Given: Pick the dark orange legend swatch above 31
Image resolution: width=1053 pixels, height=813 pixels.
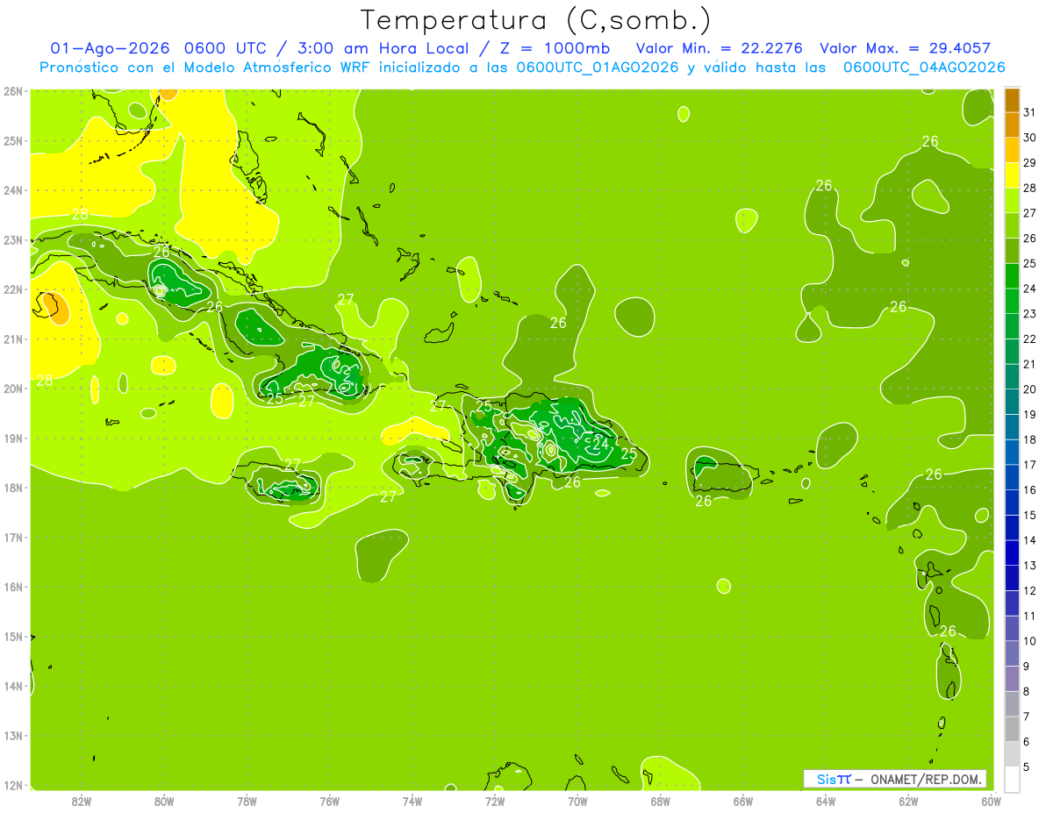Looking at the screenshot, I should [x=1012, y=100].
